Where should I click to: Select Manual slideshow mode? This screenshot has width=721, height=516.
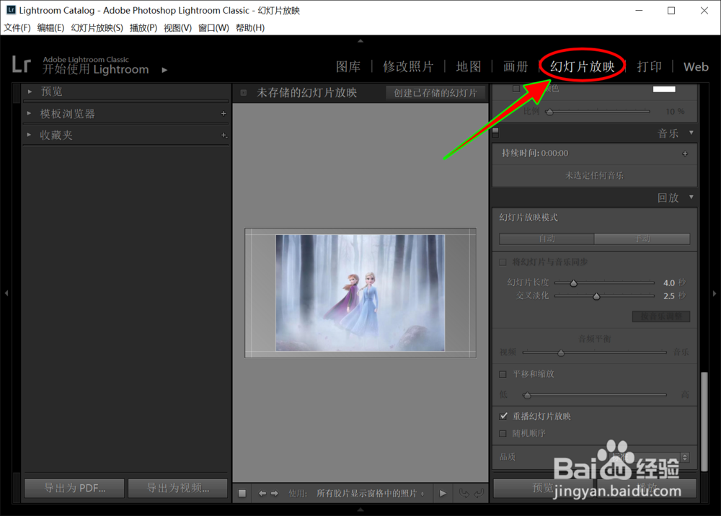(x=642, y=239)
